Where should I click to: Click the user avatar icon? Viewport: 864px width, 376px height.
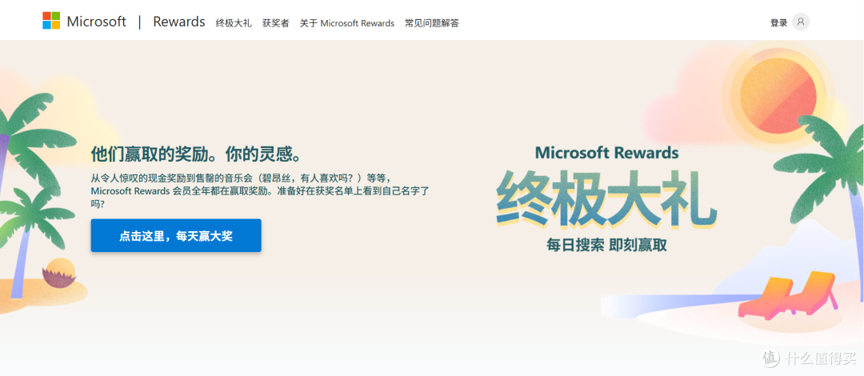(x=801, y=22)
